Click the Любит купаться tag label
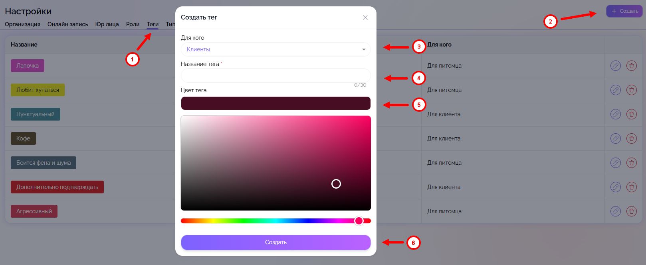This screenshot has height=265, width=646. point(38,90)
